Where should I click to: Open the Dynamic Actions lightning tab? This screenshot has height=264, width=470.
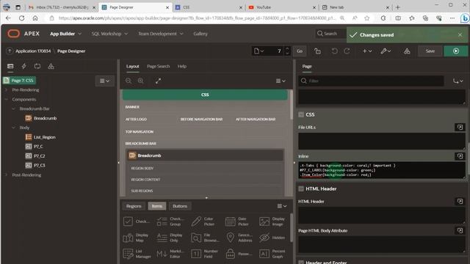pos(23,66)
